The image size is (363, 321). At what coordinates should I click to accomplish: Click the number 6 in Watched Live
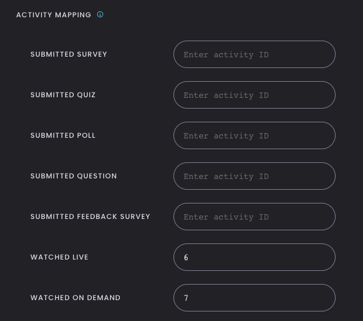(x=186, y=257)
